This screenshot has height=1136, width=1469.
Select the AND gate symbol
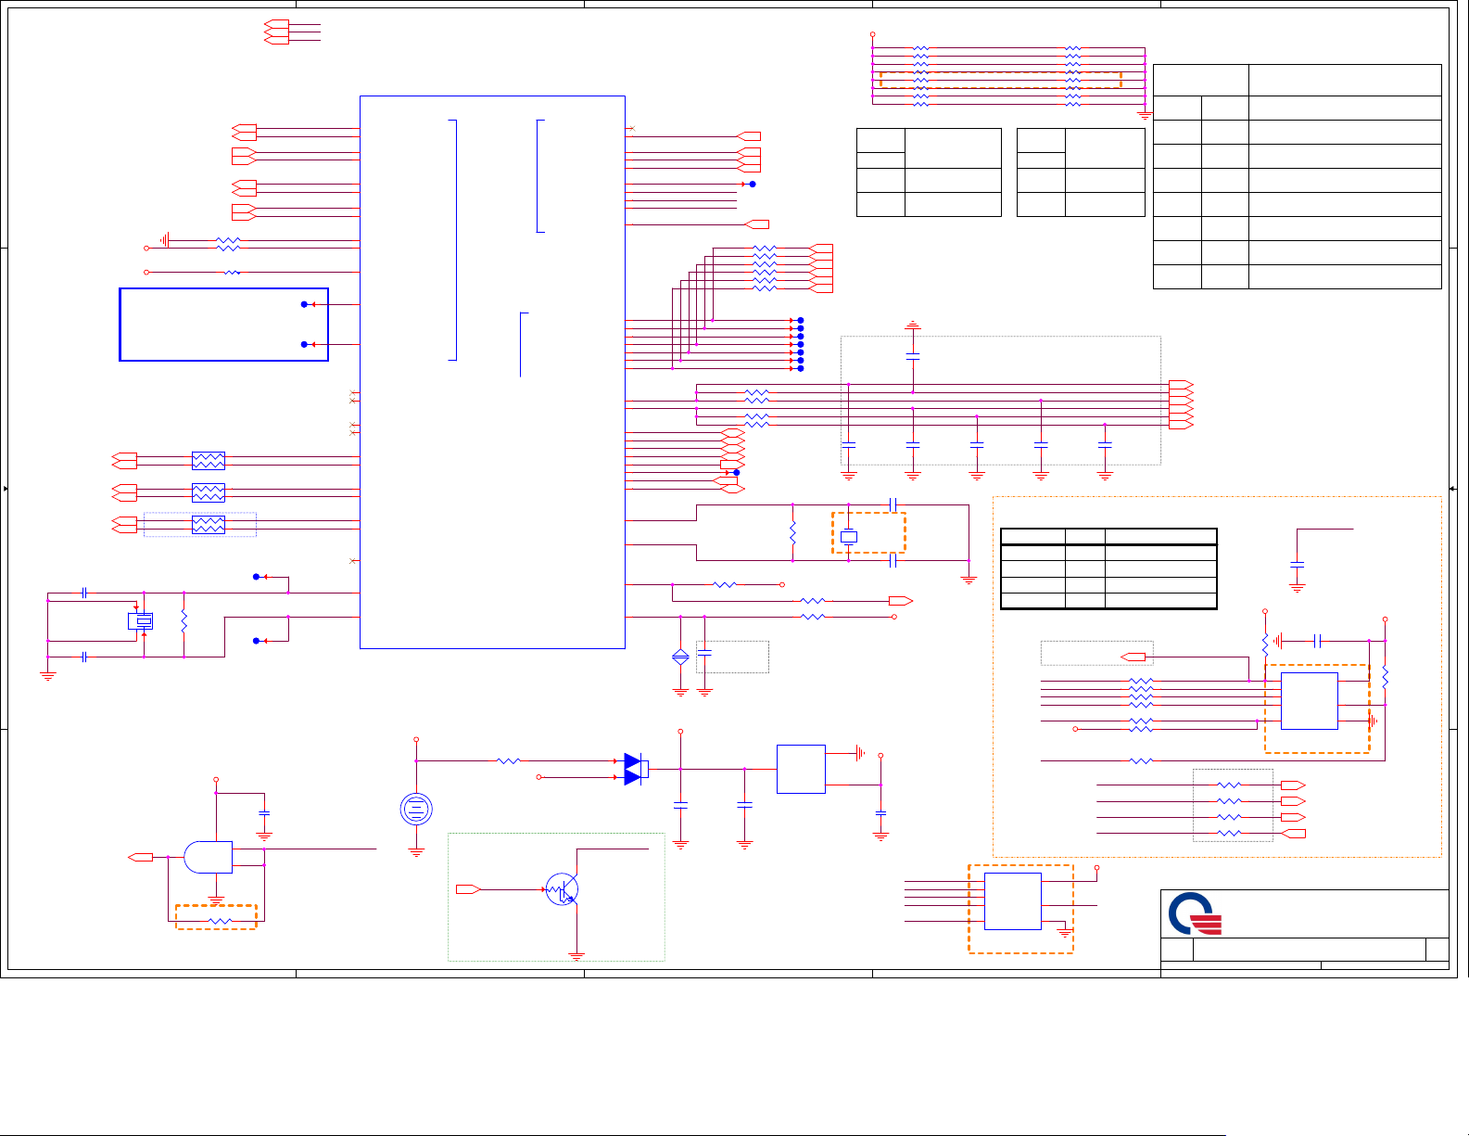click(209, 857)
